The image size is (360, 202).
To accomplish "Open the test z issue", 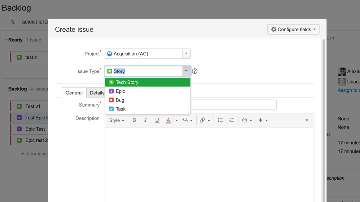I will pyautogui.click(x=31, y=57).
